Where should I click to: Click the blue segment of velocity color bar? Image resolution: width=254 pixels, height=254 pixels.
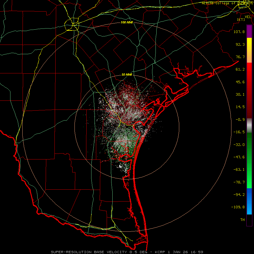[249, 201]
